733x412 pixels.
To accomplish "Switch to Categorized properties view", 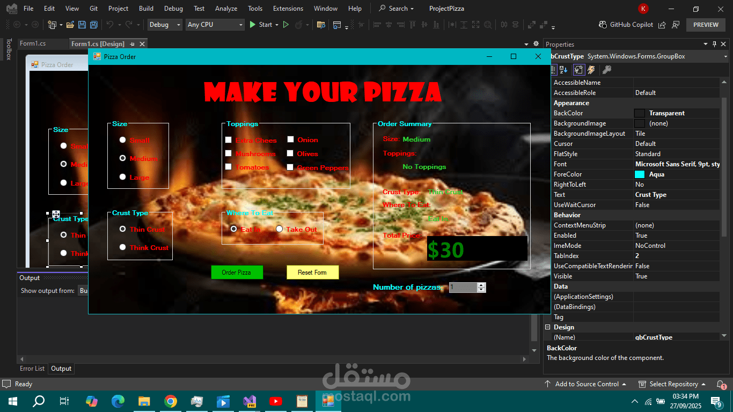I will 554,69.
